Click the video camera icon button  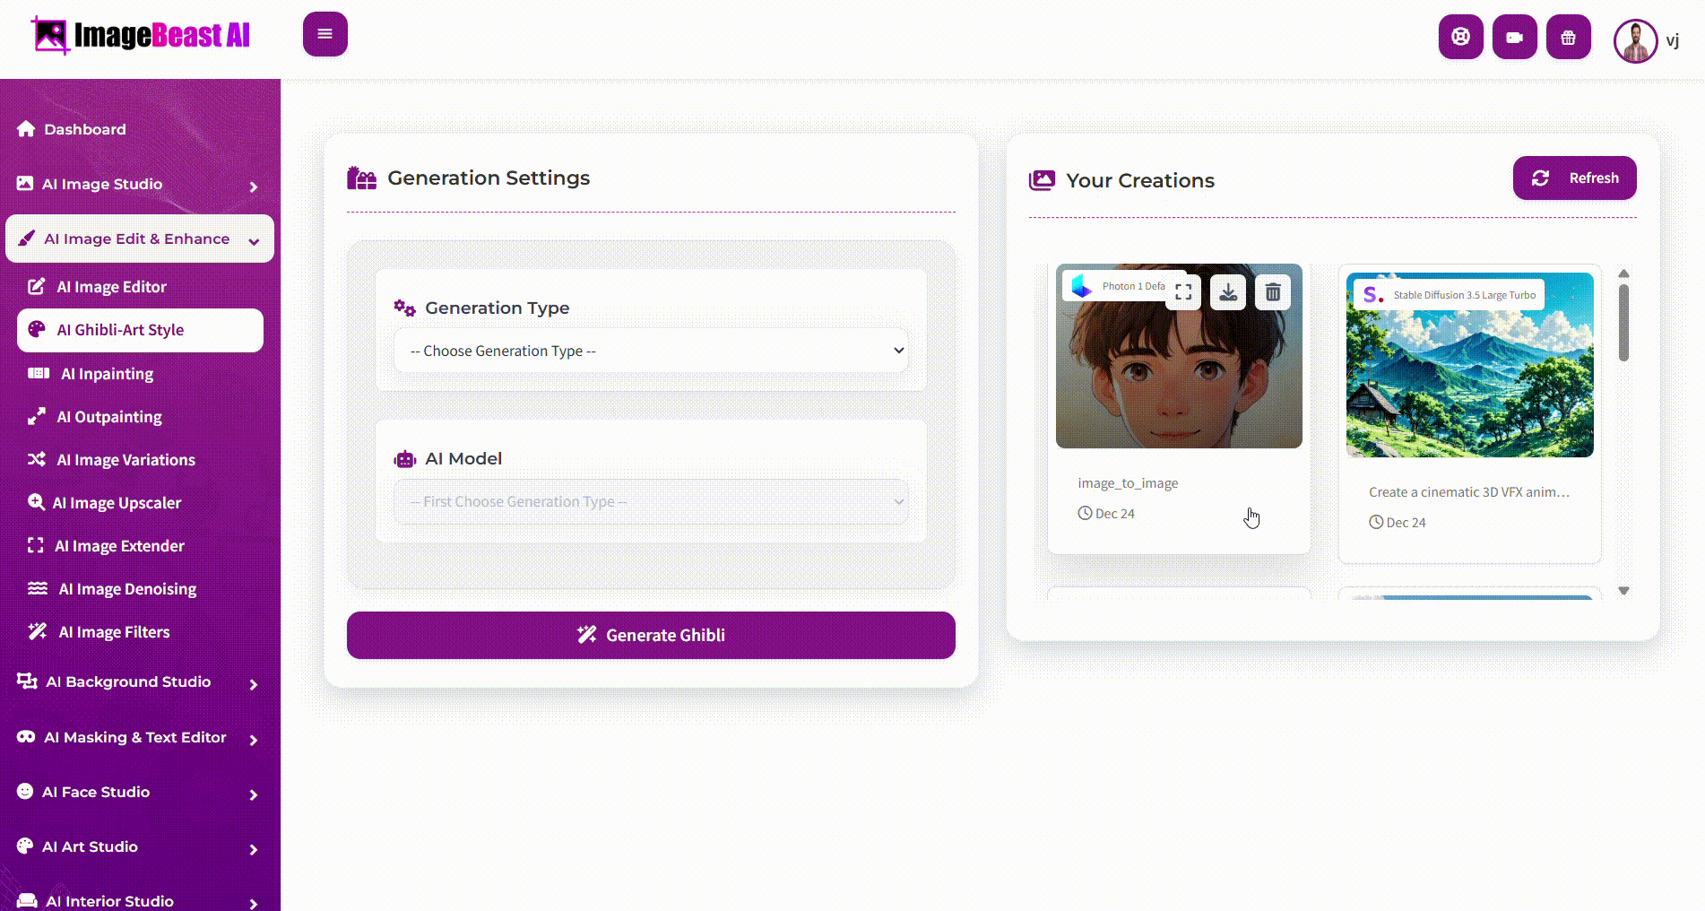coord(1514,37)
